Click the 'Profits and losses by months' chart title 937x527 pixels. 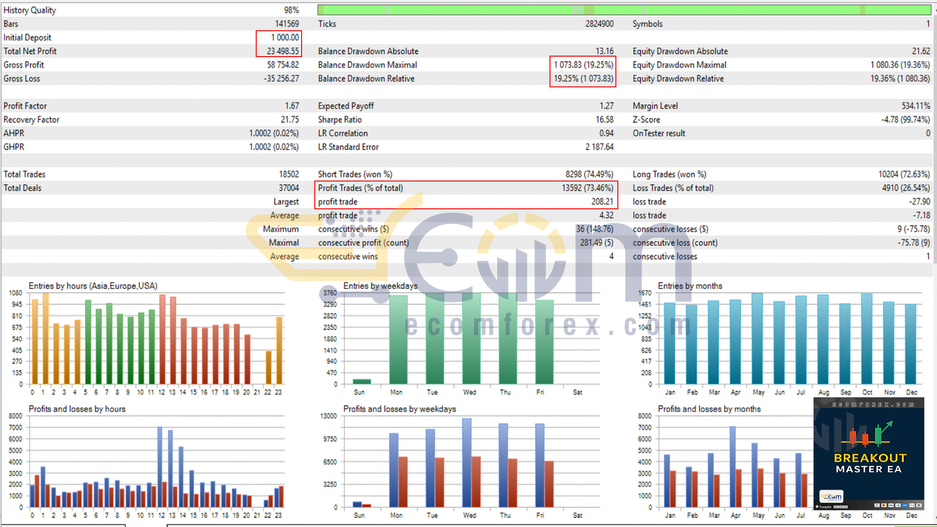coord(709,409)
